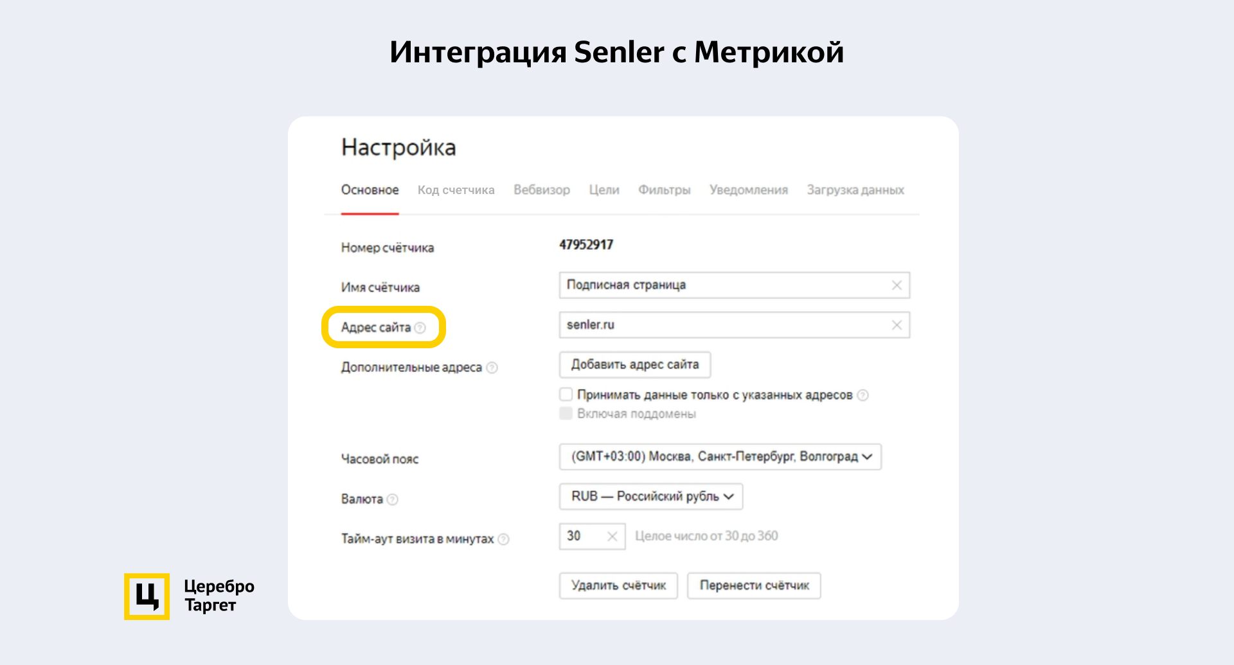This screenshot has height=665, width=1234.
Task: Focus the Адрес сайта input with senler.ru
Action: (735, 325)
